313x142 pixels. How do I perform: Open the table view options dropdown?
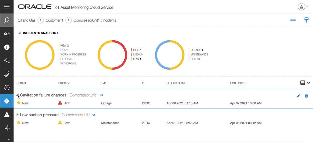(305, 83)
